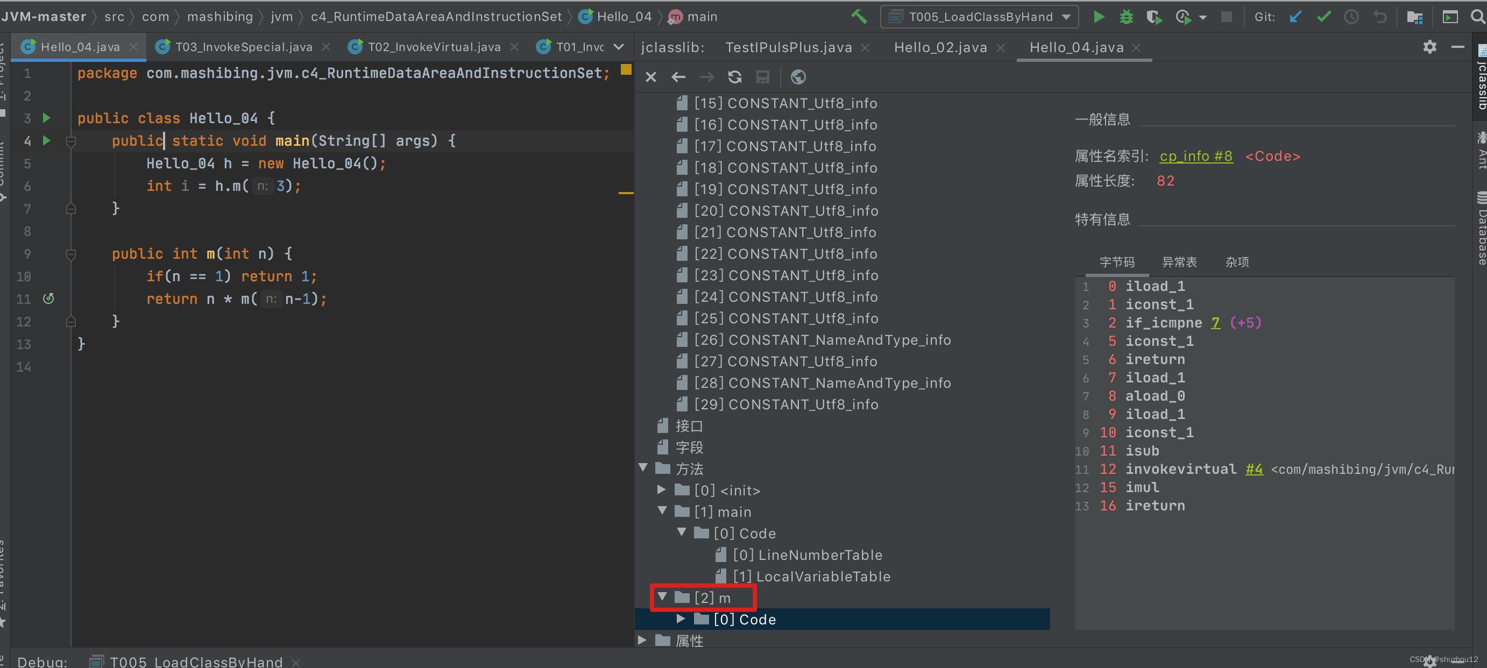Close Hello_02.java jclasslib tab

click(1000, 48)
